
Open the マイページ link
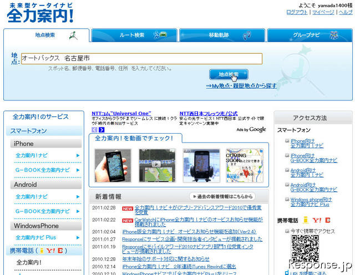coord(323,12)
